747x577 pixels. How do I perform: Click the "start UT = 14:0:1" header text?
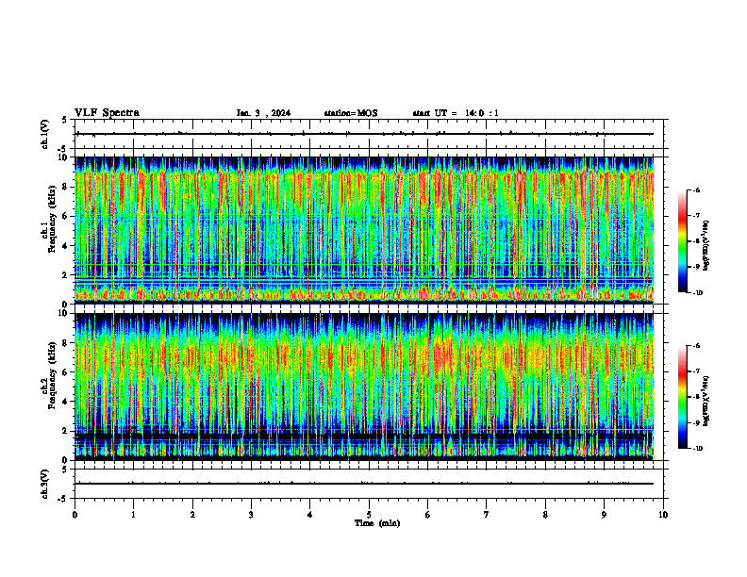pyautogui.click(x=456, y=113)
